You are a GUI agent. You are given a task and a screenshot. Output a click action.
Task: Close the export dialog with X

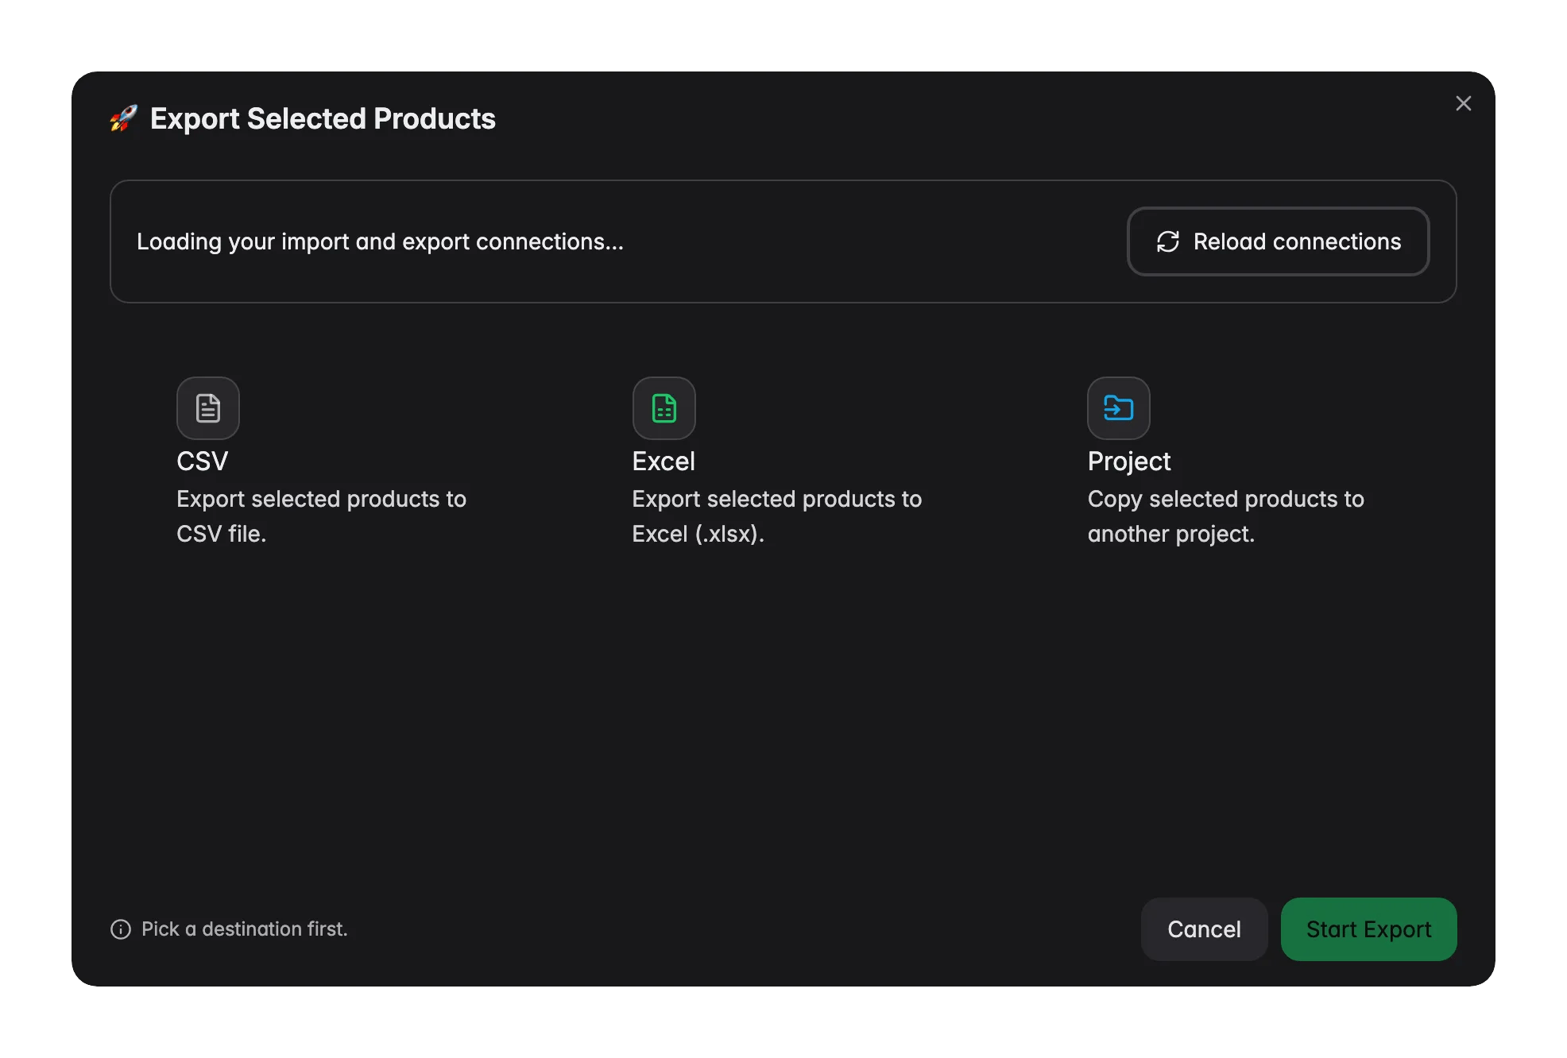[x=1463, y=103]
